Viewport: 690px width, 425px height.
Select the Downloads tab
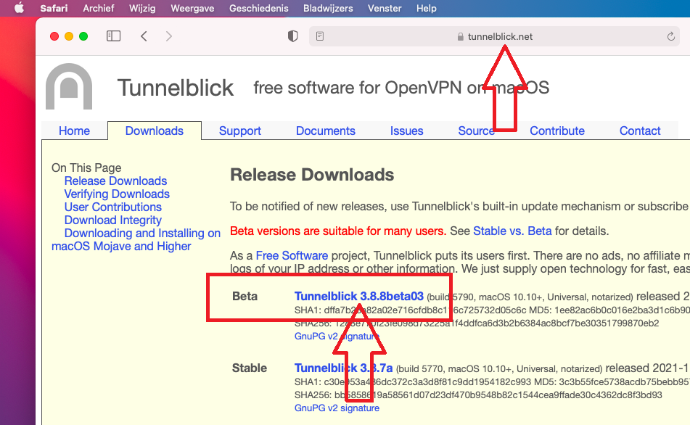click(x=155, y=131)
